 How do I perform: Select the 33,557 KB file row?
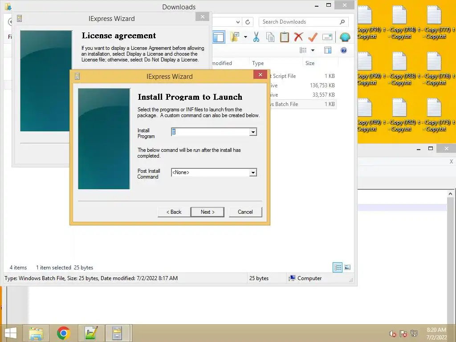[302, 95]
